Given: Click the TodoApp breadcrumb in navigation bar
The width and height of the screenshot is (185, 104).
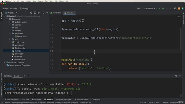Looking at the screenshot, I should pyautogui.click(x=14, y=8).
